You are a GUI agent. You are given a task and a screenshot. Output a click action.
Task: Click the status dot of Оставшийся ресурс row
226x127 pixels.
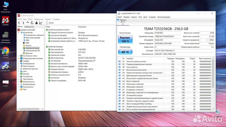click(120, 95)
